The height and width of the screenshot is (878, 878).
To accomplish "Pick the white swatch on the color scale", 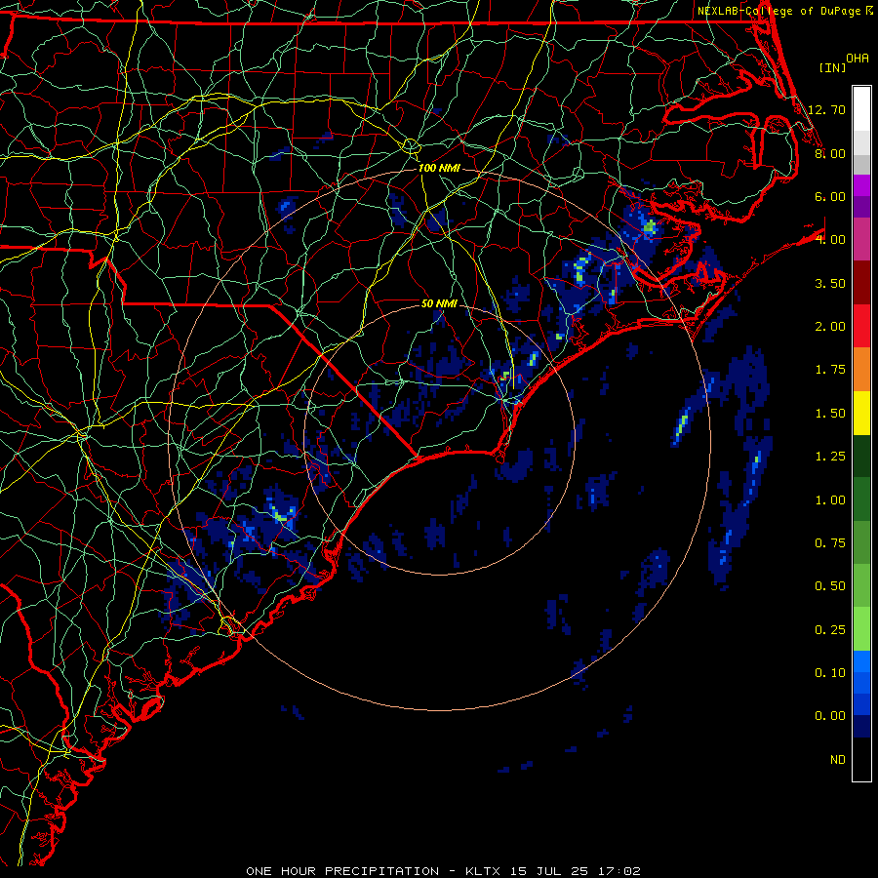I will [x=861, y=109].
